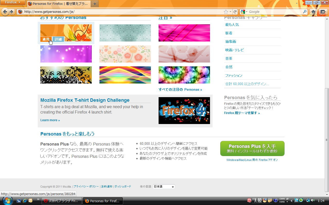The height and width of the screenshot is (205, 329).
Task: Select the purple bokeh persona thumbnail
Action: (66, 54)
